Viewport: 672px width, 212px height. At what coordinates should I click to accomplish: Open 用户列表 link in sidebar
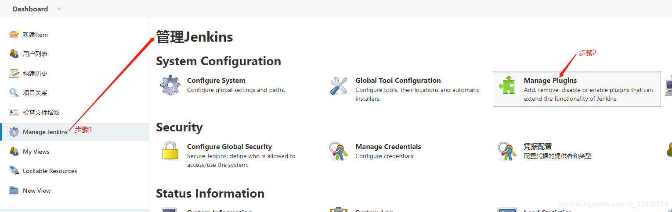coord(35,54)
